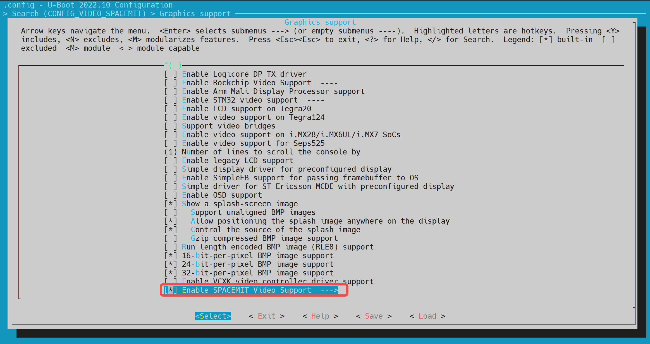Enable Gzip compressed BMP image support
Screen dimensions: 650x344
tap(171, 238)
